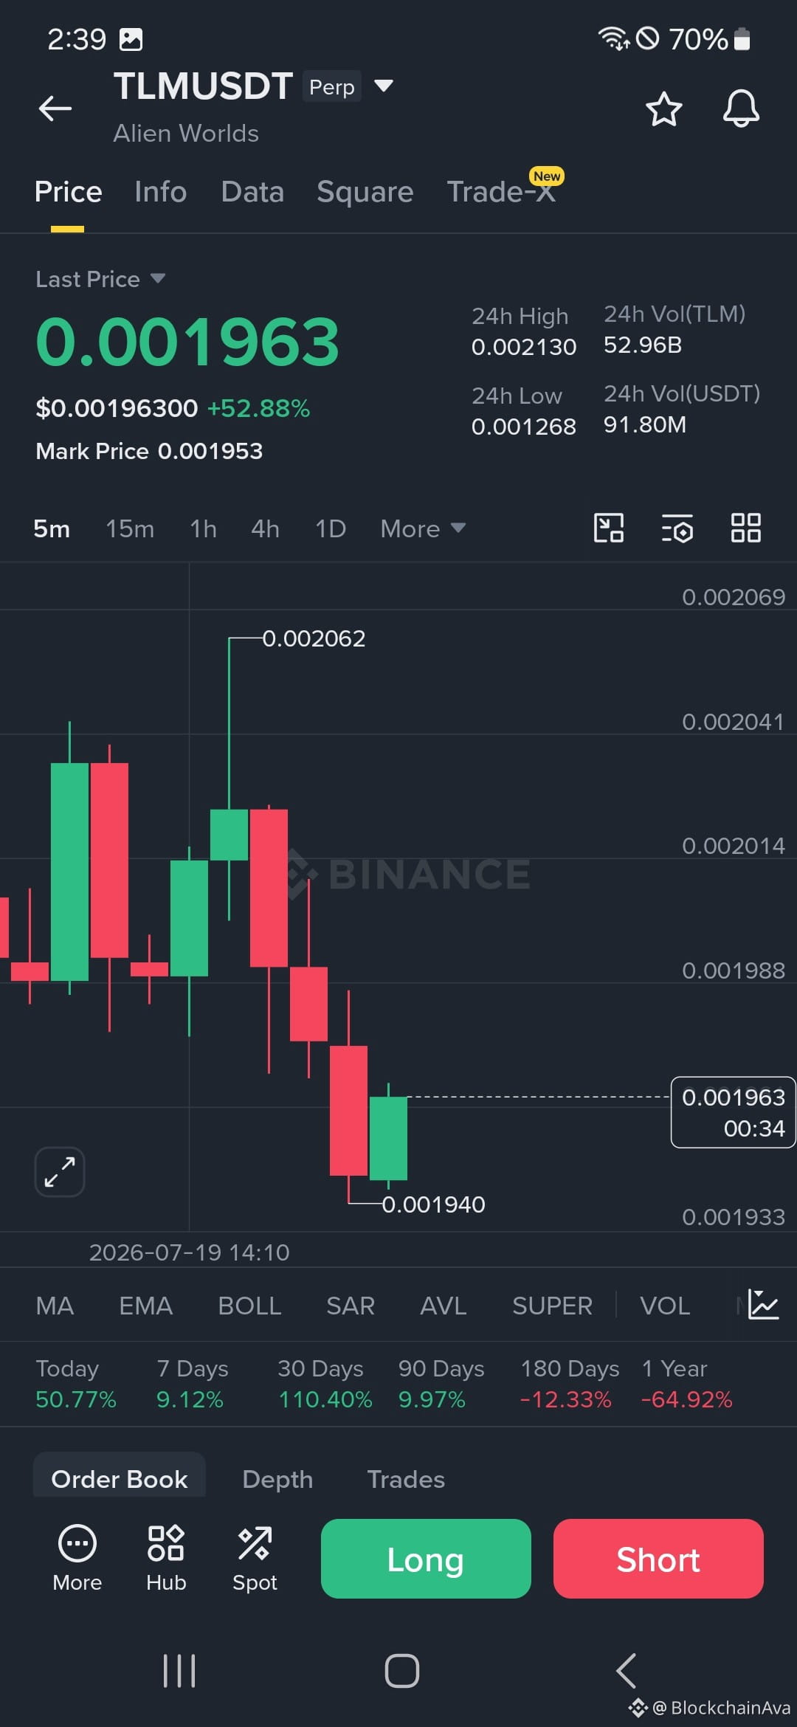Image resolution: width=797 pixels, height=1727 pixels.
Task: Tap Android recent apps button
Action: click(179, 1671)
